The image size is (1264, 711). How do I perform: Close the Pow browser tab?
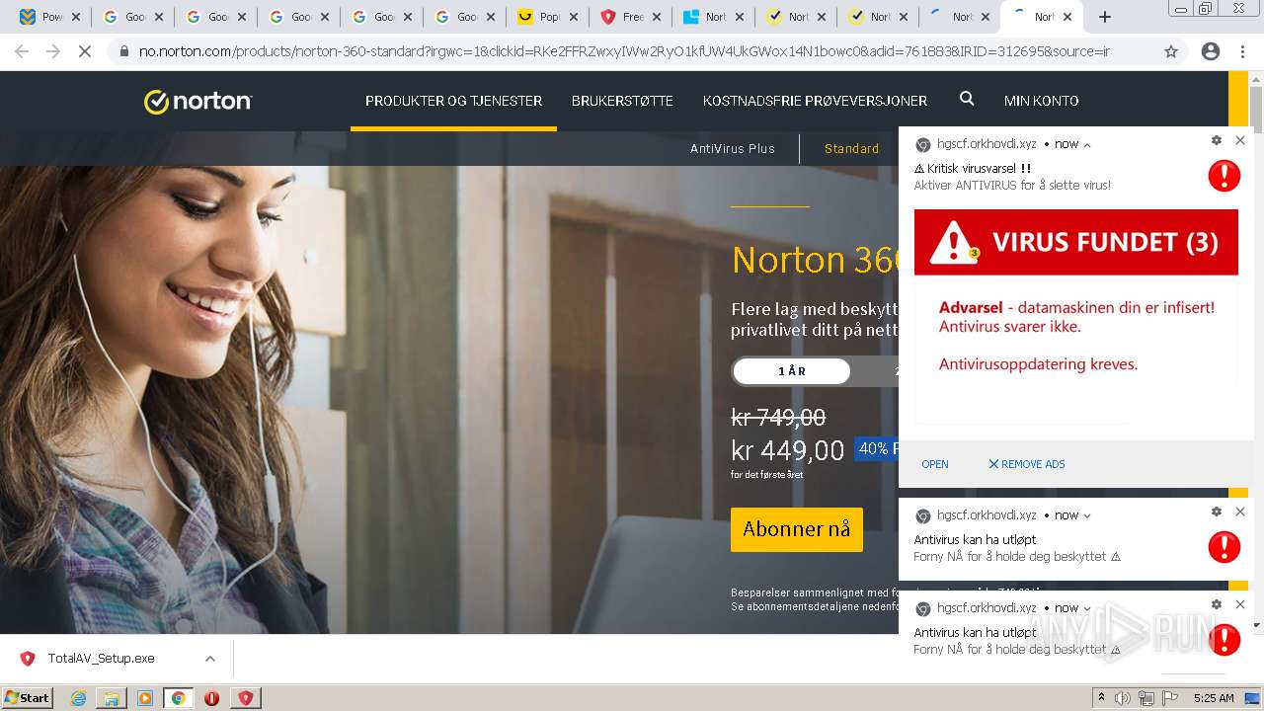75,17
